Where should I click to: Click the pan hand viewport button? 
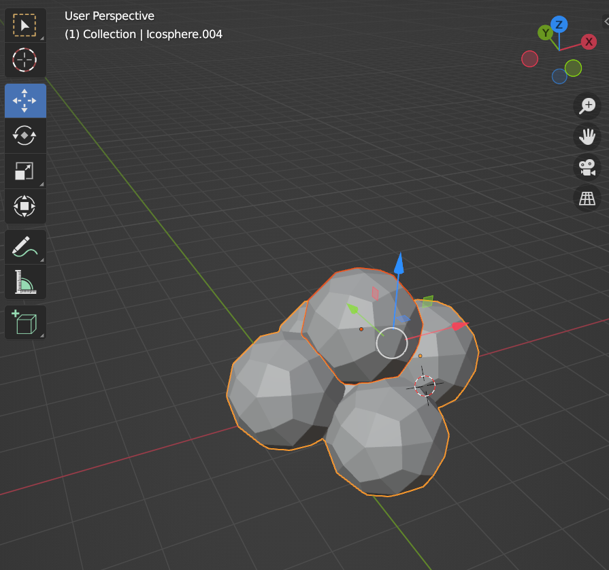tap(587, 137)
